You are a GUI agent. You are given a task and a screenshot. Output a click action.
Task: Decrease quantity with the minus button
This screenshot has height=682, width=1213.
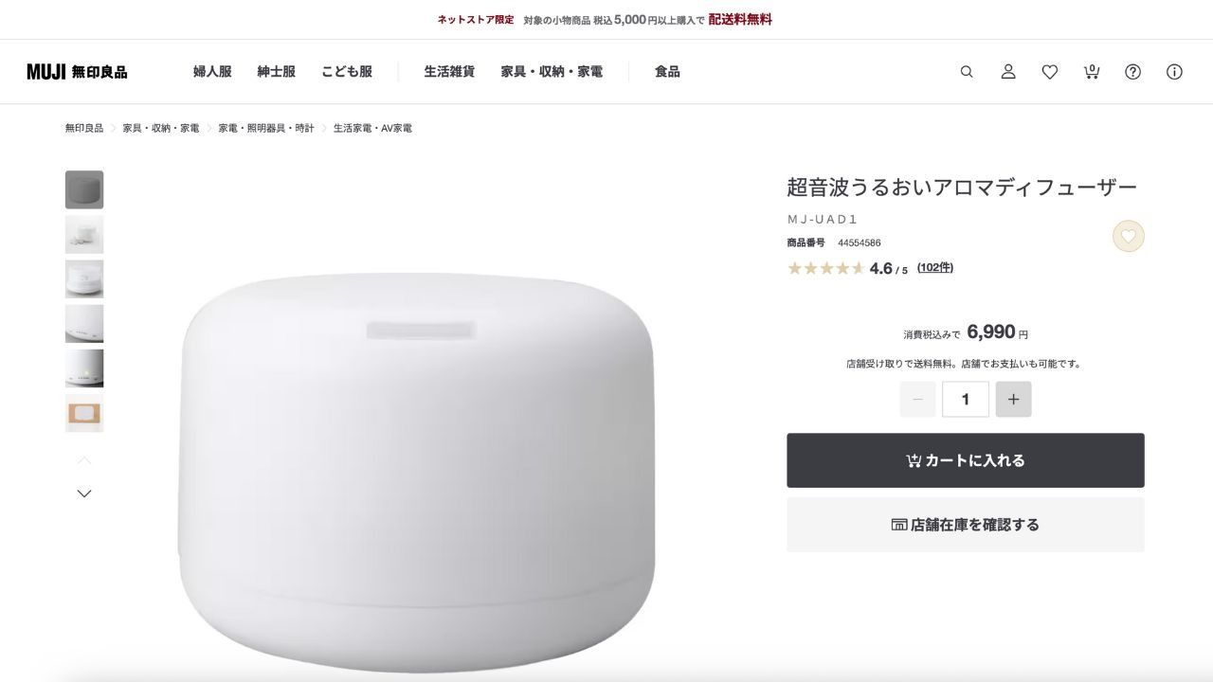coord(917,400)
